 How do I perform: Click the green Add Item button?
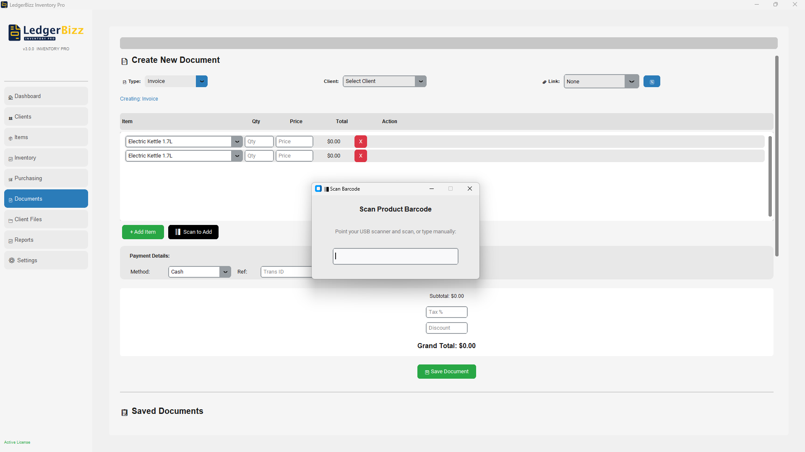coord(143,232)
